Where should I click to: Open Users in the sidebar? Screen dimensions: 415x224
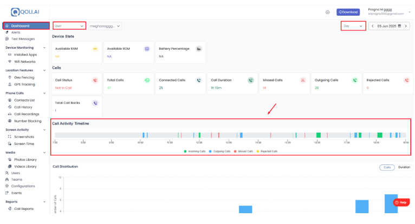point(15,173)
